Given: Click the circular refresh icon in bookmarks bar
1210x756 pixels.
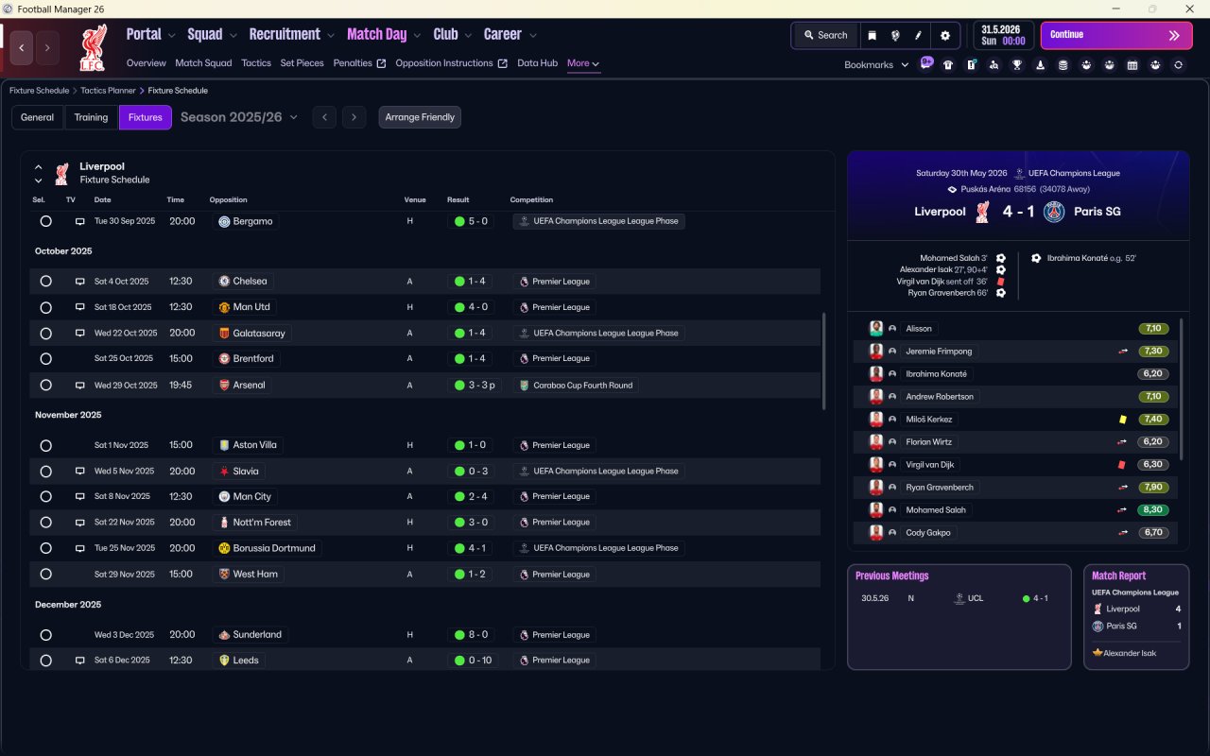Looking at the screenshot, I should 1178,65.
